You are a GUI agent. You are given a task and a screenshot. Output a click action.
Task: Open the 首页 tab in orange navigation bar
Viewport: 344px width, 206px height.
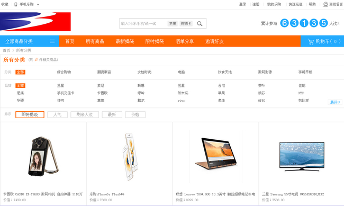coord(70,41)
